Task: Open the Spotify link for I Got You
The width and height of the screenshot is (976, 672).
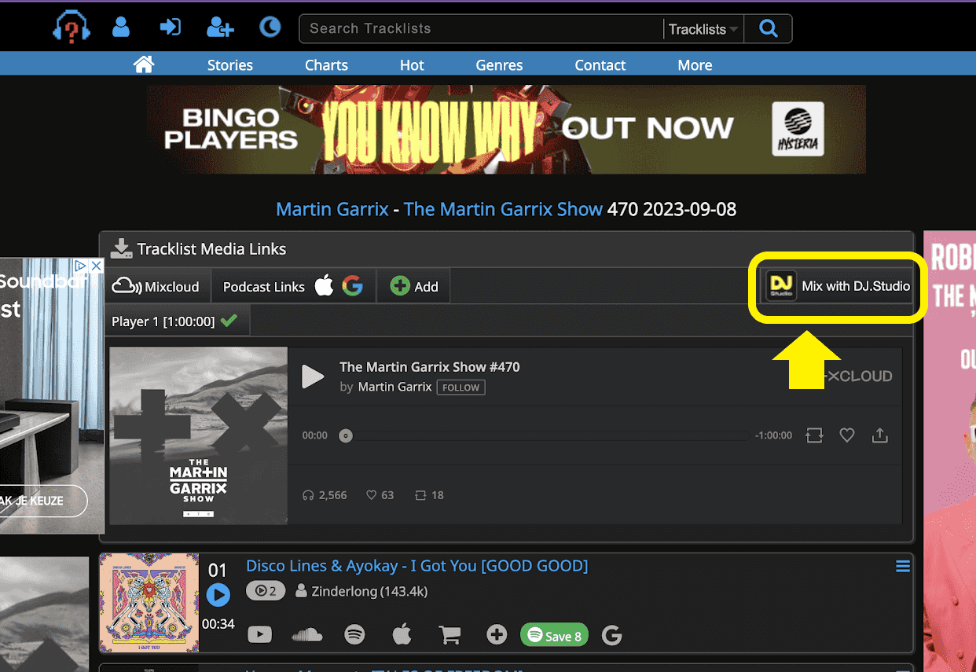Action: coord(354,634)
